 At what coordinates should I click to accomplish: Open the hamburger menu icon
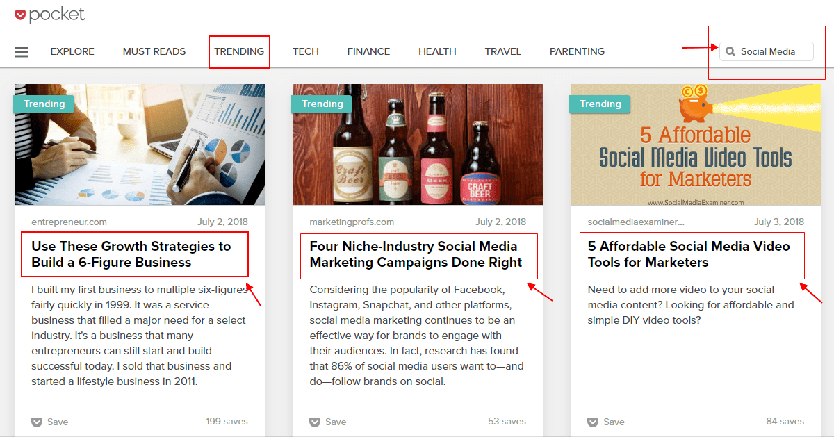pyautogui.click(x=22, y=52)
